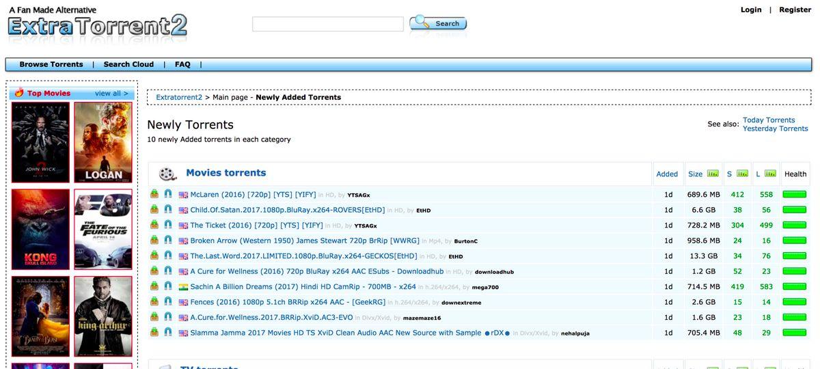Click the download icon for McLaren torrent
Image resolution: width=820 pixels, height=369 pixels.
(x=154, y=194)
